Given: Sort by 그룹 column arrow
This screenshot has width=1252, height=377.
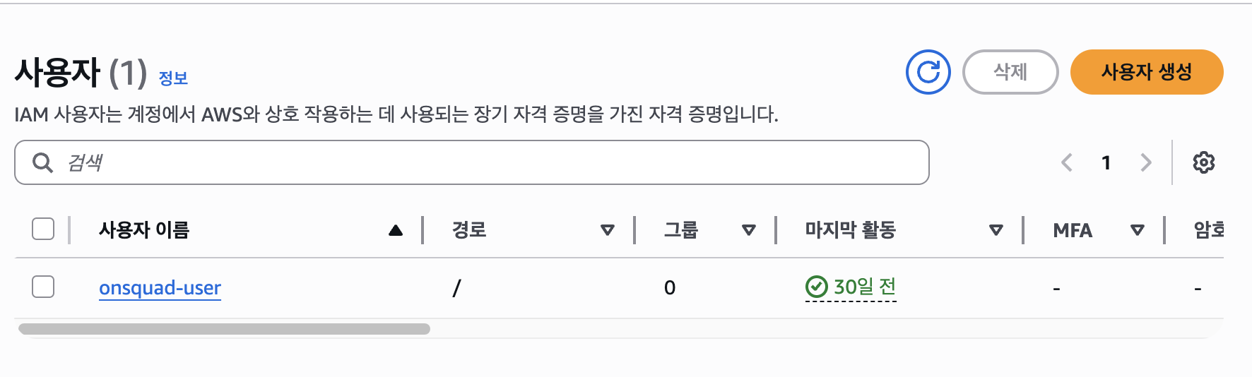Looking at the screenshot, I should [749, 230].
